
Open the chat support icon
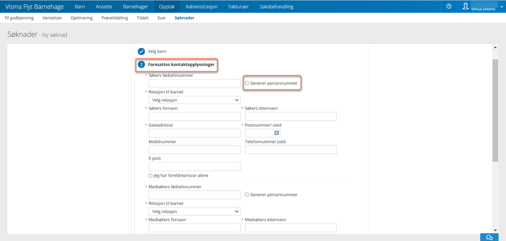489,237
